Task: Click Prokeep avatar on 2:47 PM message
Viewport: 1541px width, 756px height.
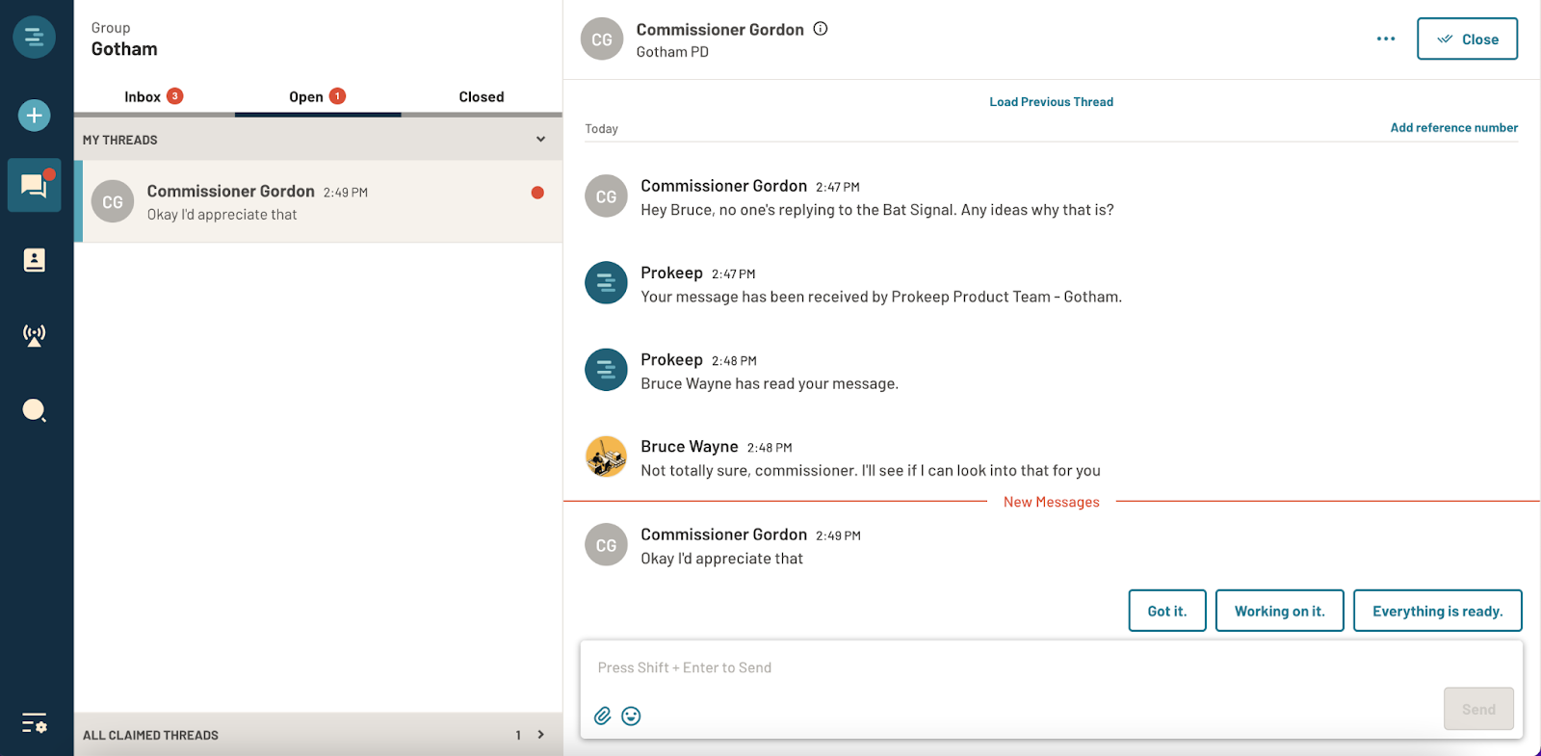Action: tap(606, 283)
